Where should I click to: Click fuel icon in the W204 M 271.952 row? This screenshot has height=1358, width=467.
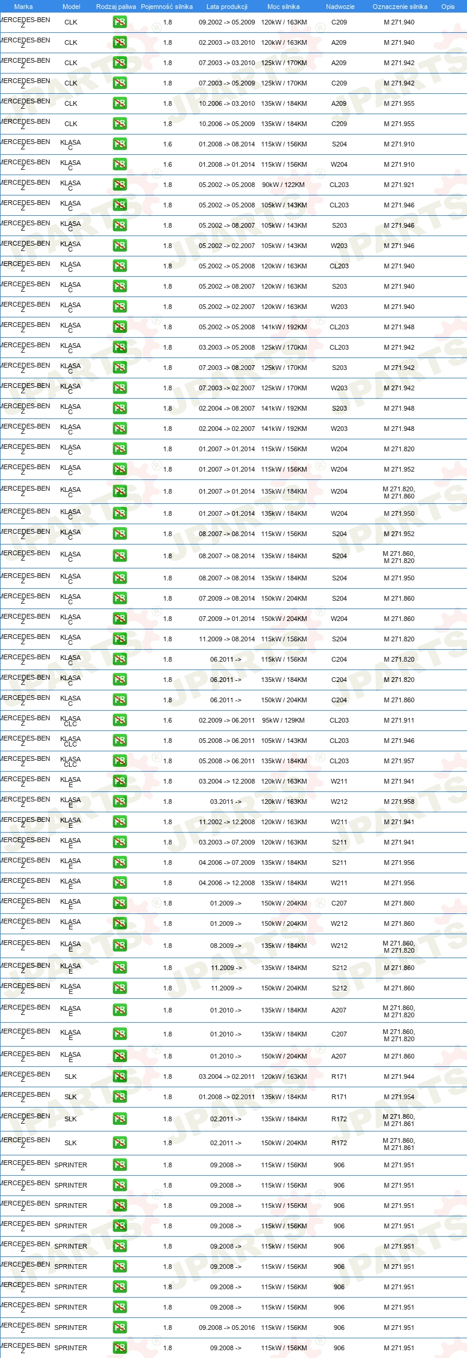tap(120, 469)
